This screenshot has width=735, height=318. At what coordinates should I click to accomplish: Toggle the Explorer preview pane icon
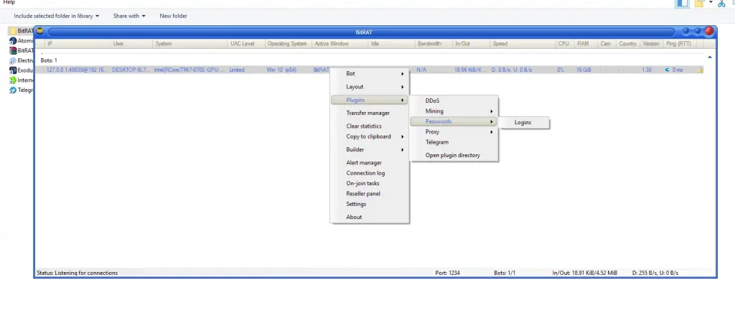pyautogui.click(x=681, y=4)
